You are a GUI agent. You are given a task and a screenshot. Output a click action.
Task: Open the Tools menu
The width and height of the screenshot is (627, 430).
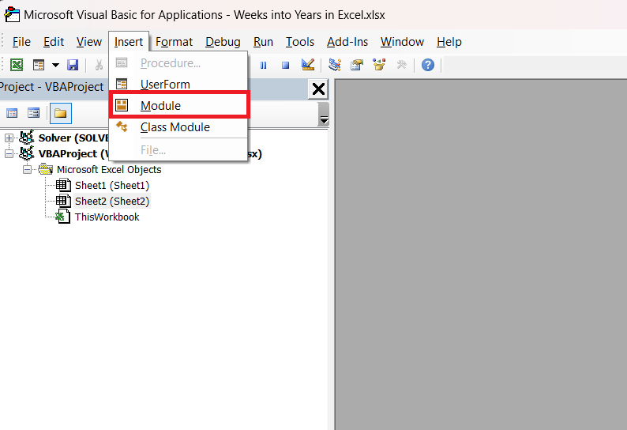(x=300, y=42)
